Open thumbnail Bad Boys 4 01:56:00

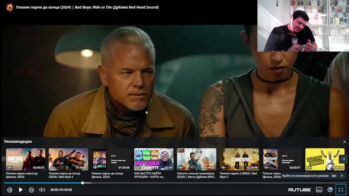(68, 159)
